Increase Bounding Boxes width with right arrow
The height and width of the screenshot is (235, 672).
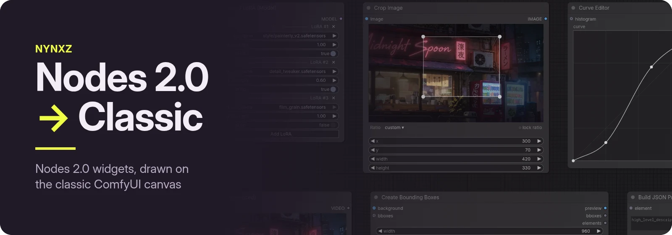(x=599, y=231)
